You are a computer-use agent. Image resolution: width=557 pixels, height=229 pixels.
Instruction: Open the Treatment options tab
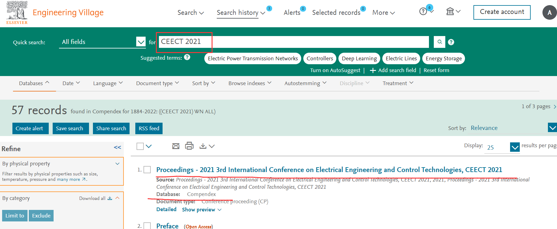click(x=398, y=83)
